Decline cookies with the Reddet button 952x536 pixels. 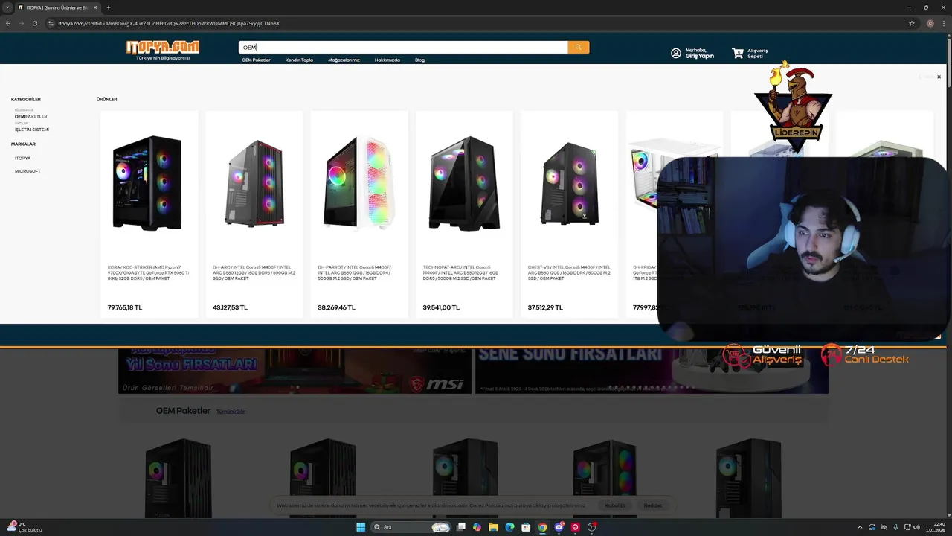pyautogui.click(x=653, y=505)
